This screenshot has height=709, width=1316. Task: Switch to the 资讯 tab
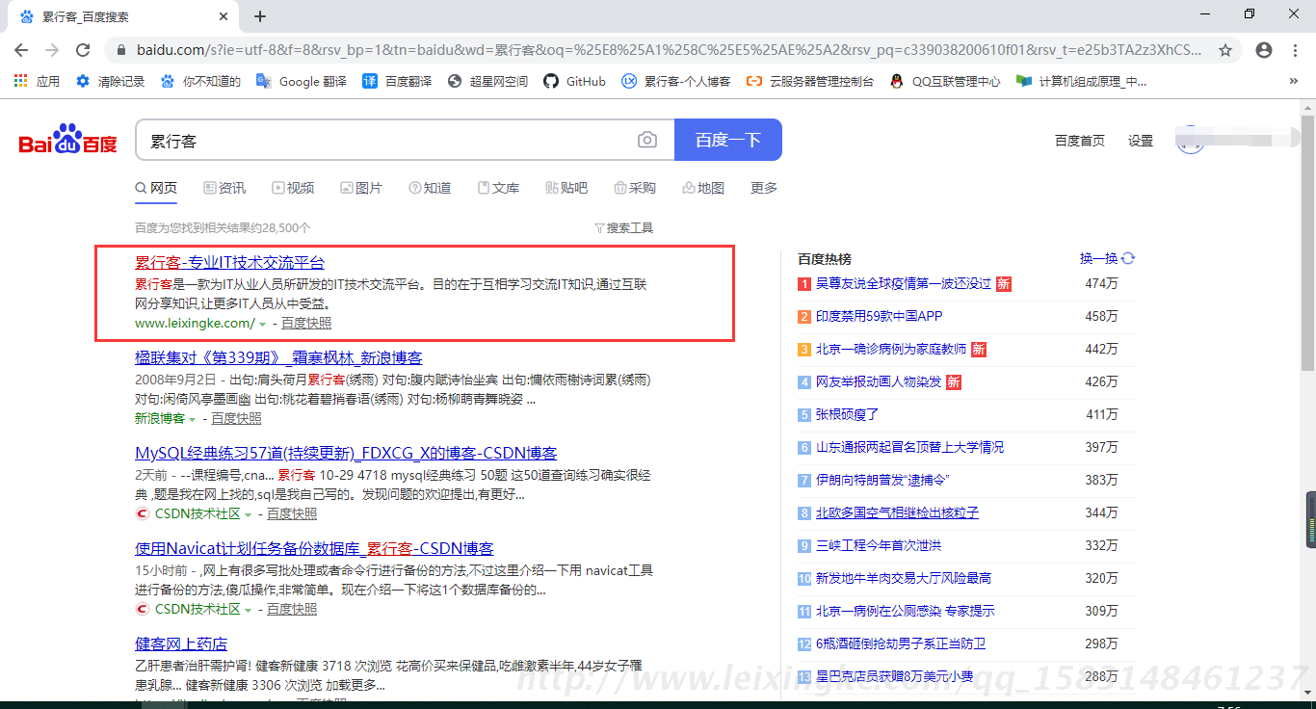click(x=224, y=188)
